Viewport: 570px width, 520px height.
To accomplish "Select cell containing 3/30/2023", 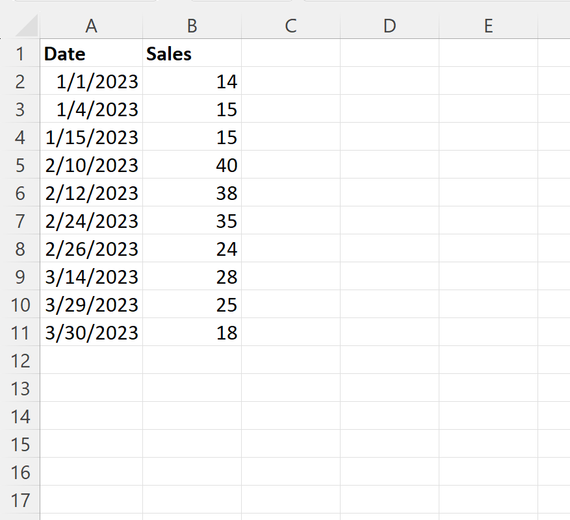I will pos(91,332).
